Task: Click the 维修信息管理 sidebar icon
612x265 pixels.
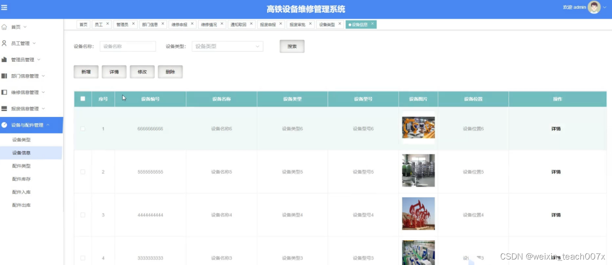Action: 4,92
